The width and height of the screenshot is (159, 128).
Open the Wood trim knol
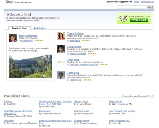9,121
